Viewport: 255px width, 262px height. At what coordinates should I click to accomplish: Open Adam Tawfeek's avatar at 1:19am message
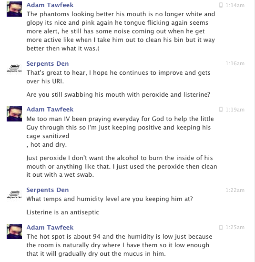pos(14,114)
